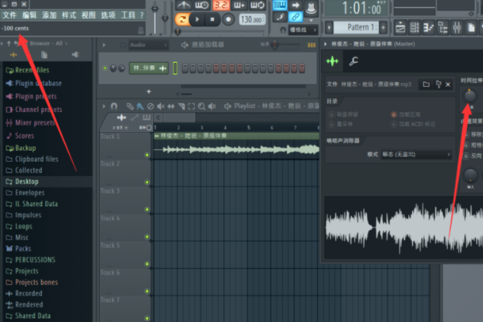
Task: Adjust the channel rack swing knob
Action: point(275,45)
